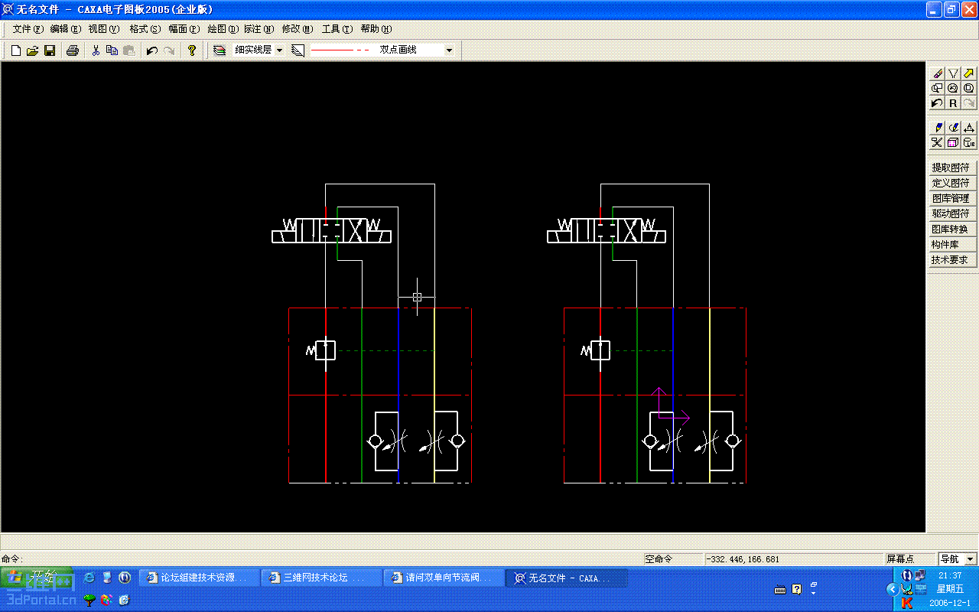Open the 编辑 menu
Viewport: 979px width, 612px height.
coord(66,29)
